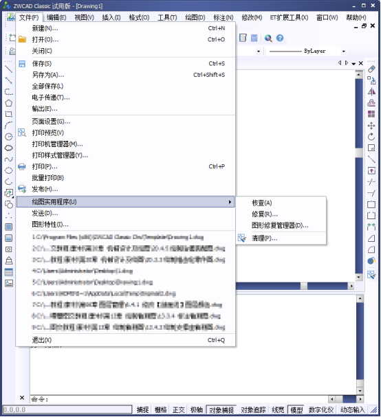Click 数字化仪 in status bar
Viewport: 381px width, 417px height.
pyautogui.click(x=321, y=409)
